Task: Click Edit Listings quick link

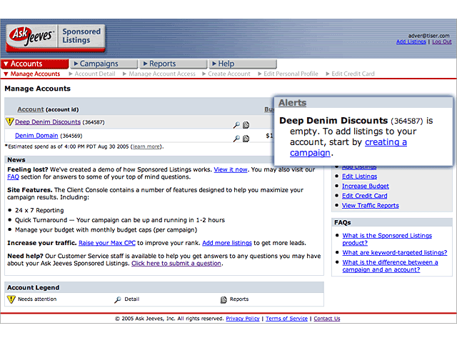Action: tap(359, 177)
